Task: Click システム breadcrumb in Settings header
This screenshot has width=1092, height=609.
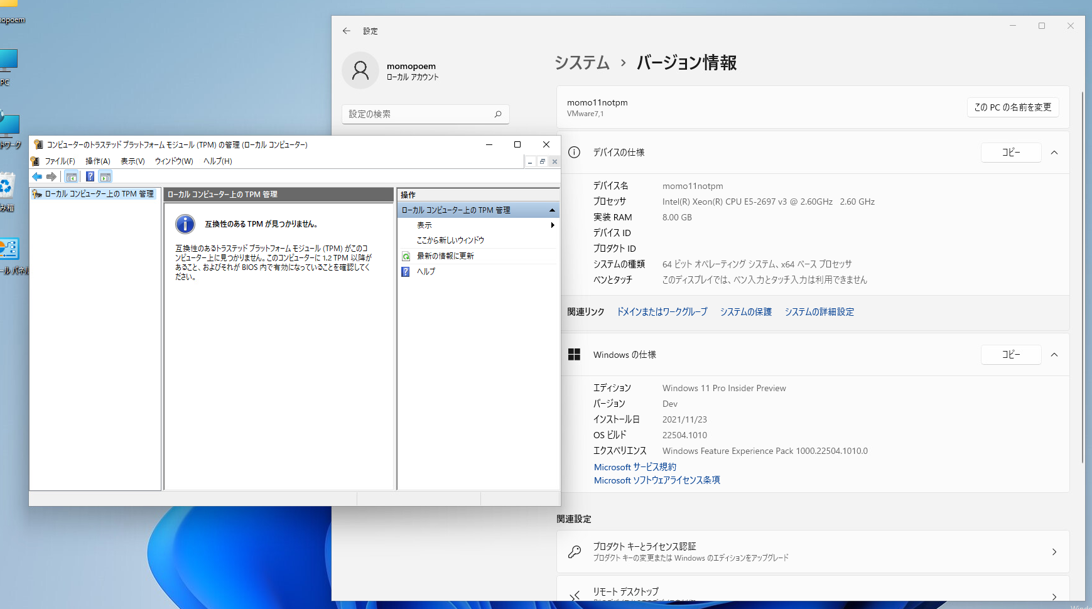Action: click(582, 63)
